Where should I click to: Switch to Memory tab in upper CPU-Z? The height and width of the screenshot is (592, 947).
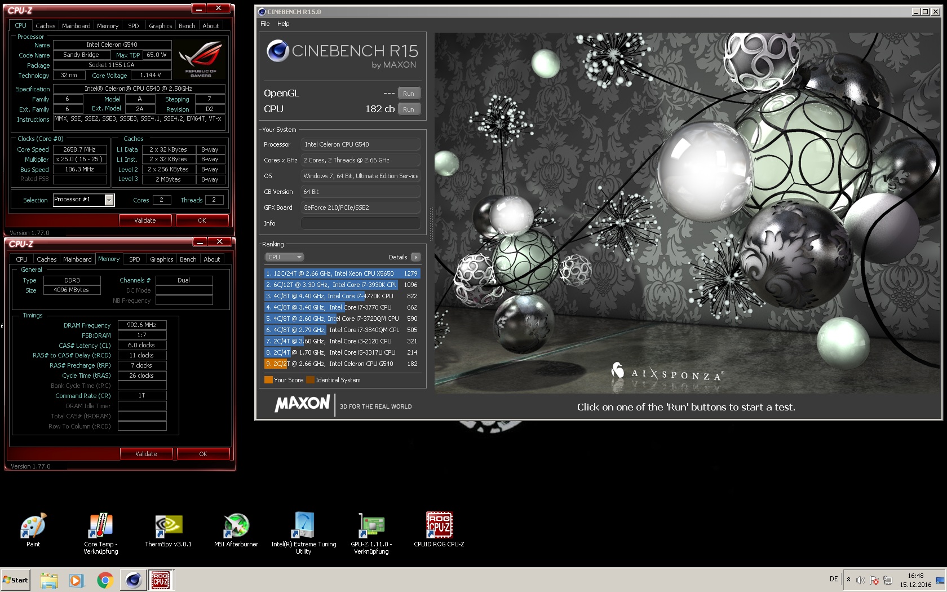[108, 26]
